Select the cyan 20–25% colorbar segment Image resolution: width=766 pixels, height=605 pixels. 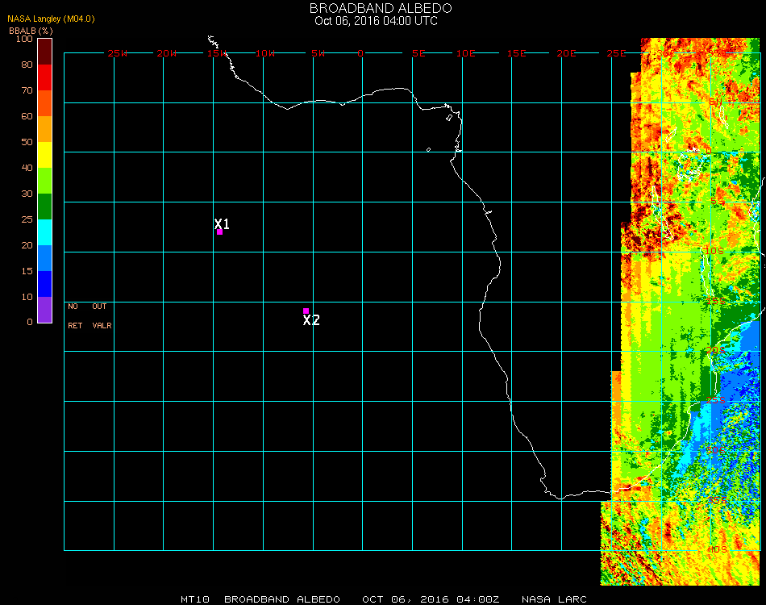[44, 232]
